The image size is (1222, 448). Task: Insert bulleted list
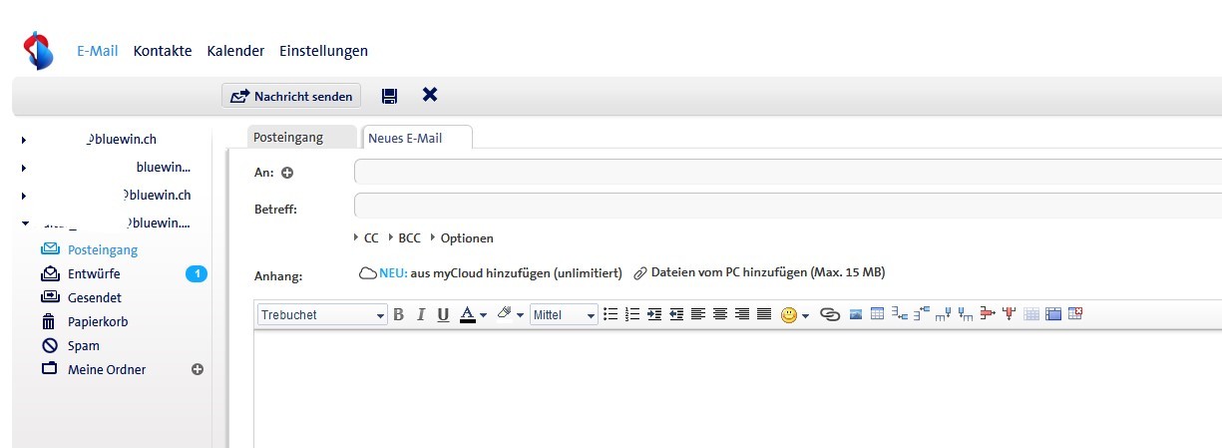point(611,314)
